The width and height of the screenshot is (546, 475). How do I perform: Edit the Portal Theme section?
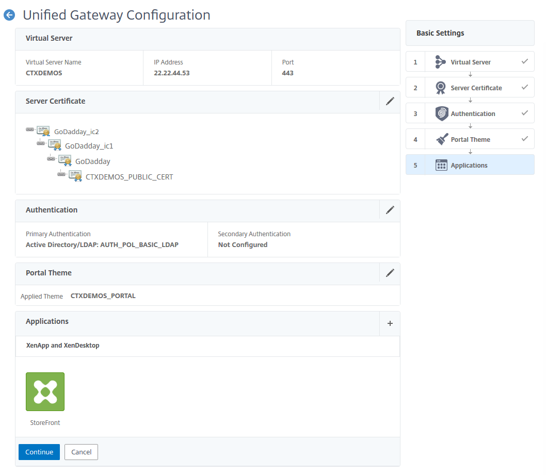[x=390, y=273]
